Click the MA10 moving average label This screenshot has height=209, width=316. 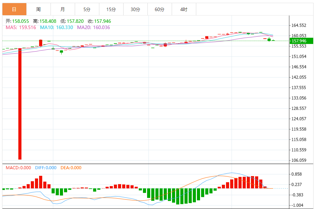pos(56,27)
